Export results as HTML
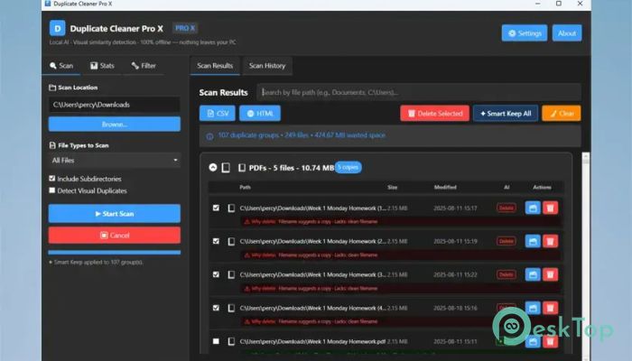This screenshot has width=632, height=361. (260, 114)
